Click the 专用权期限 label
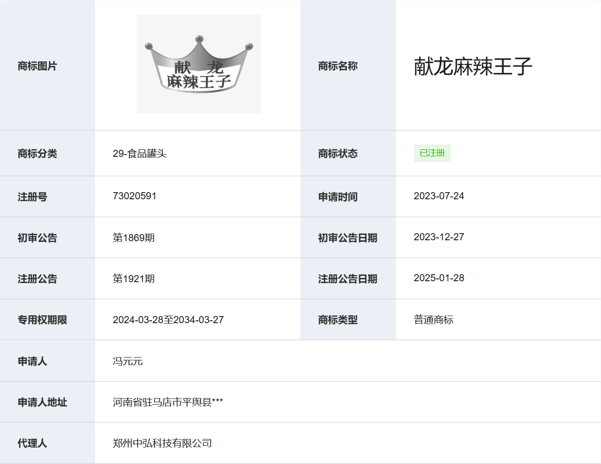 (x=42, y=320)
